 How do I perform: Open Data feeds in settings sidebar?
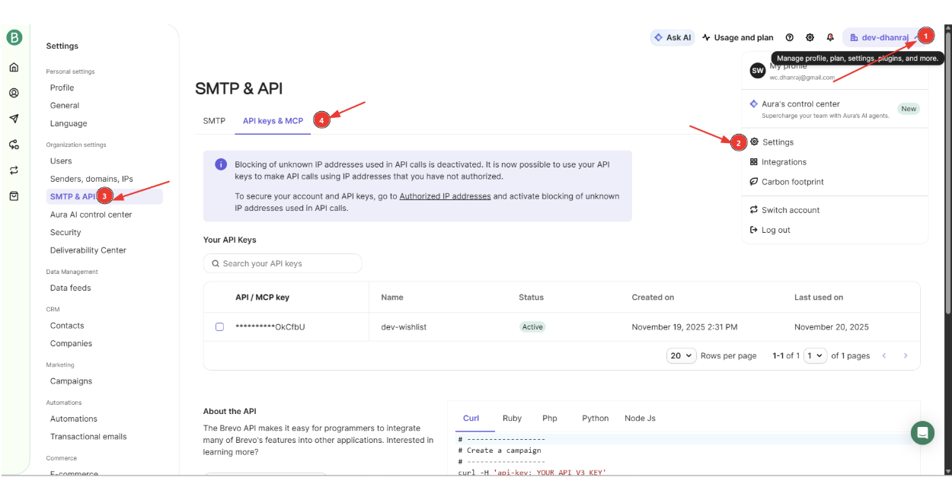click(x=70, y=288)
